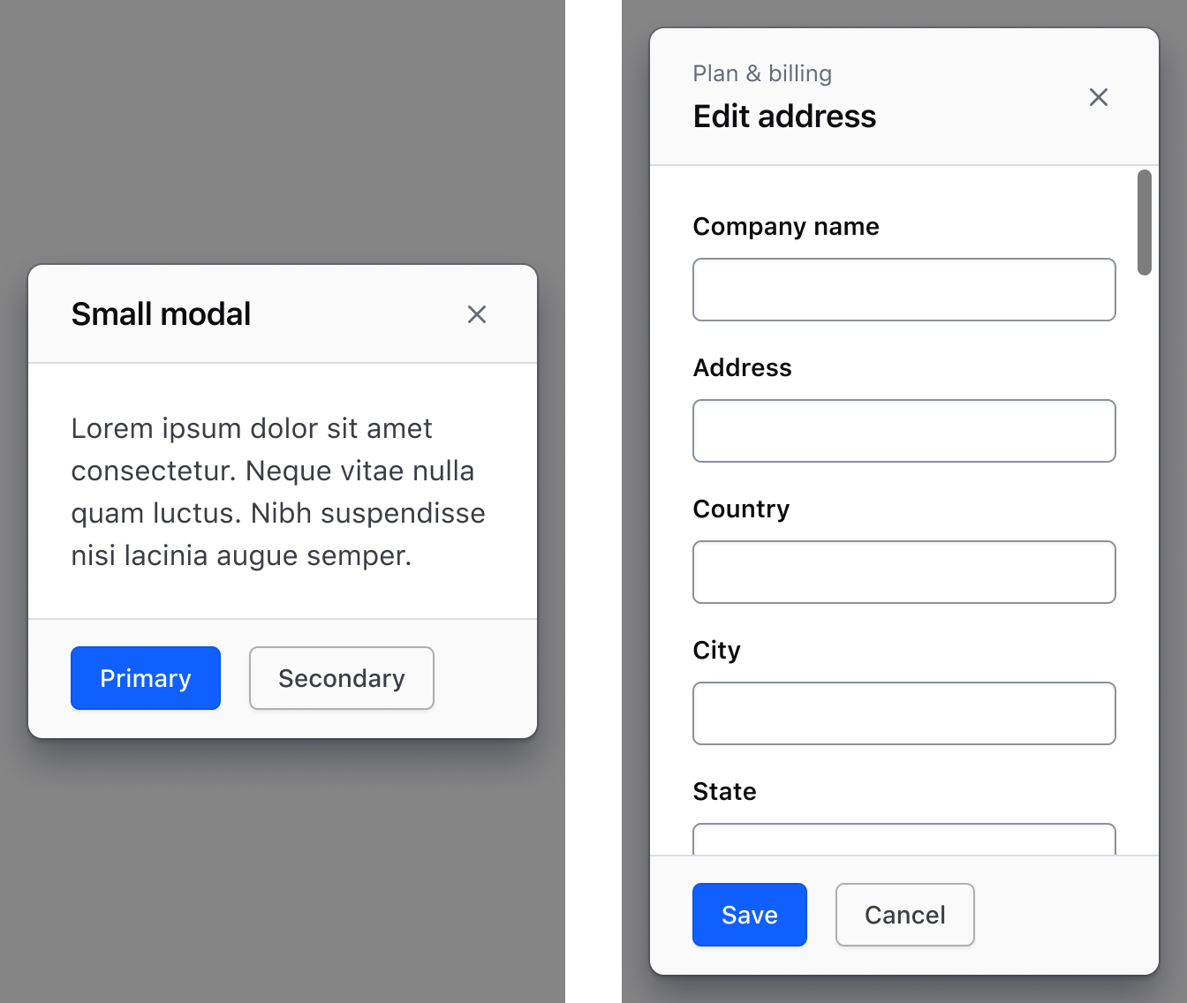The width and height of the screenshot is (1187, 1003).
Task: Click the City field label
Action: [716, 651]
